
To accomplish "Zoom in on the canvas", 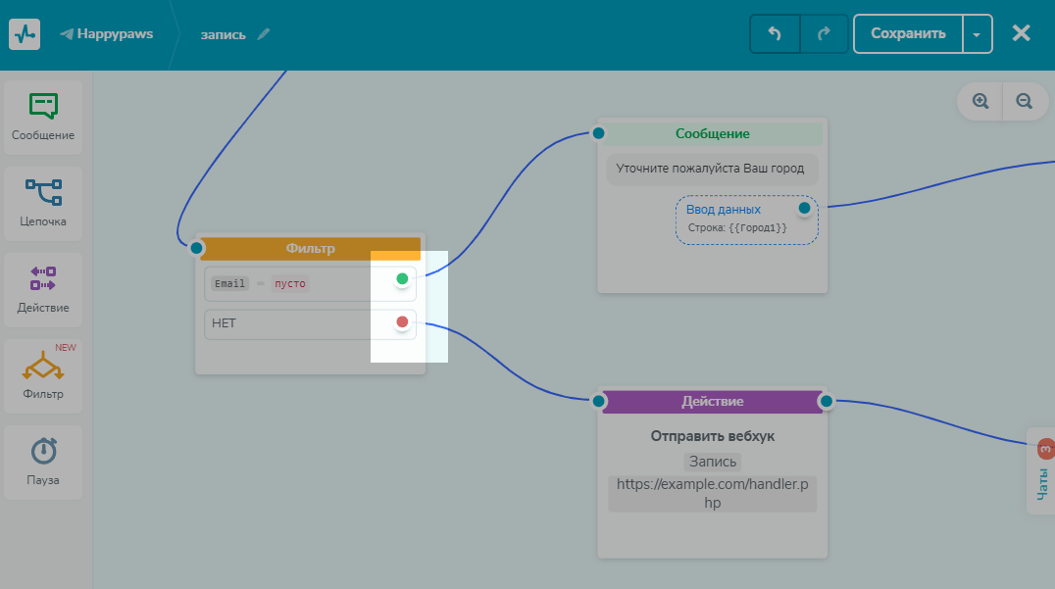I will [980, 101].
